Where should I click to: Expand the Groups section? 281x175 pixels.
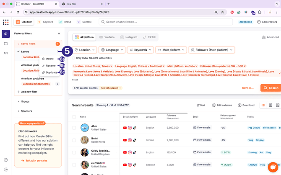(x=18, y=101)
